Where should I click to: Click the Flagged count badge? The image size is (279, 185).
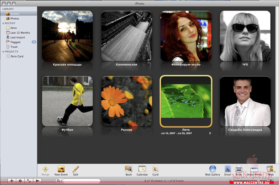point(34,42)
